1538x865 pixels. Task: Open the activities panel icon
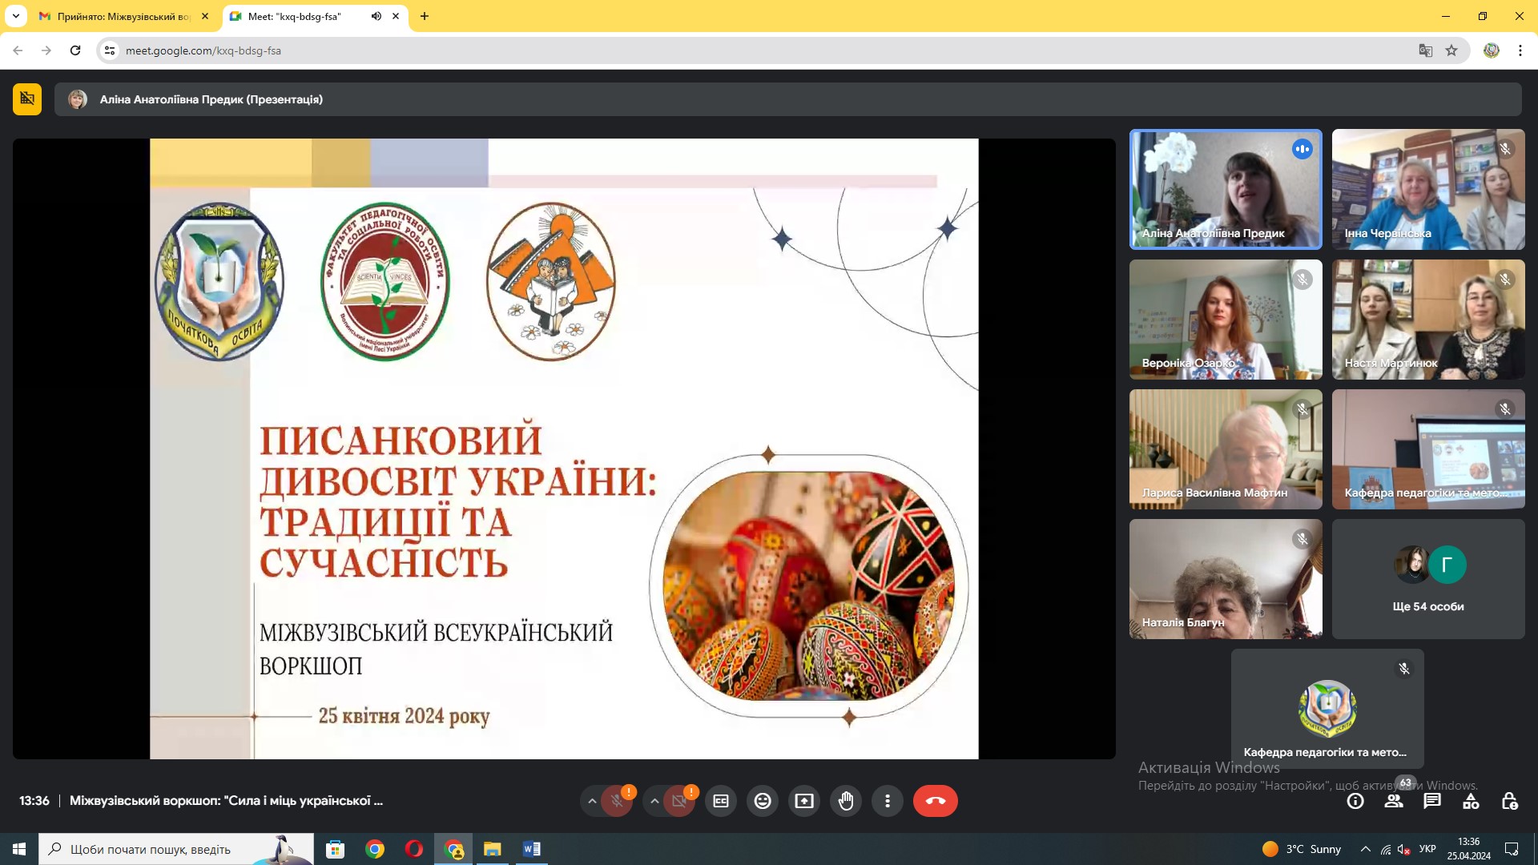coord(1471,801)
